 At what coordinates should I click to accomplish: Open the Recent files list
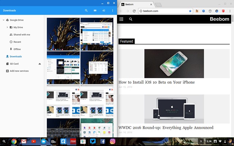[x=17, y=42]
